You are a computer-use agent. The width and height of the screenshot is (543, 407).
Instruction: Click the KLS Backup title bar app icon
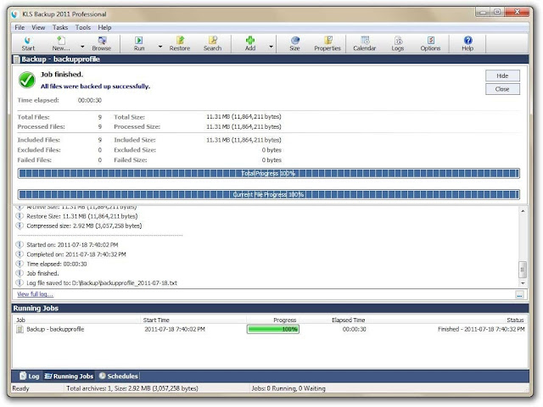(14, 14)
